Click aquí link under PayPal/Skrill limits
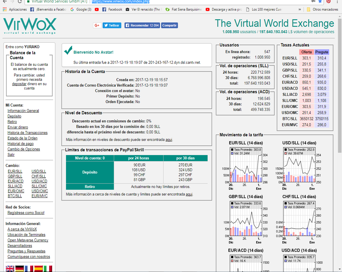 tap(189, 194)
